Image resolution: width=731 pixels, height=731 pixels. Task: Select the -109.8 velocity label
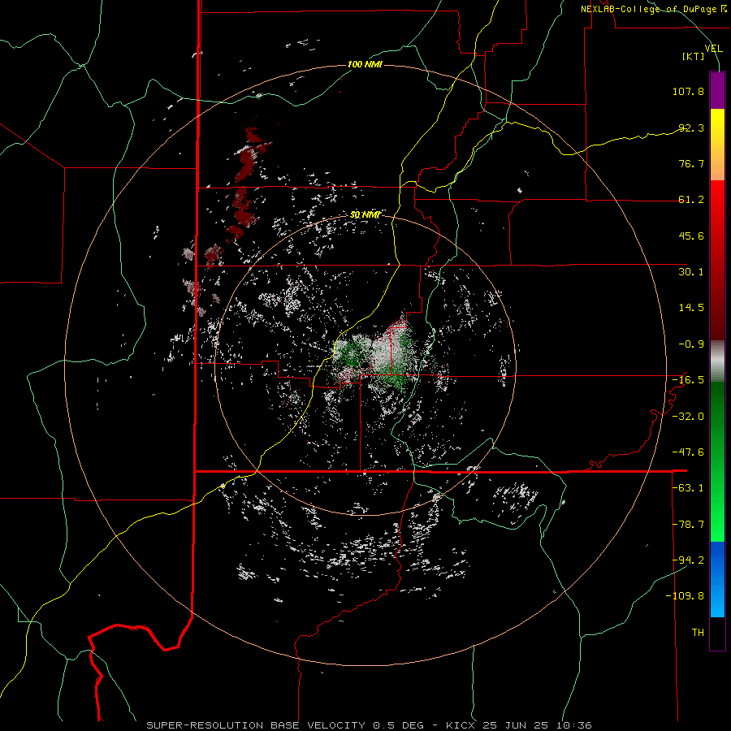point(685,596)
